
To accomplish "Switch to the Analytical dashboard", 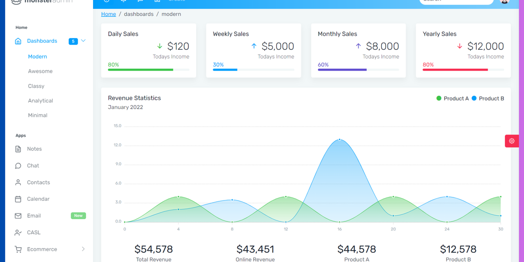I will pos(41,100).
